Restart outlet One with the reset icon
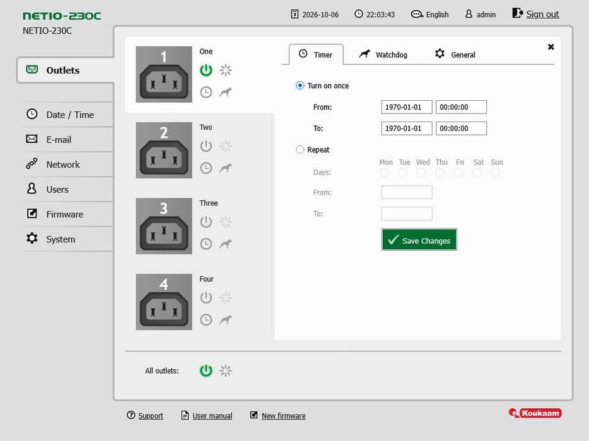 tap(225, 70)
